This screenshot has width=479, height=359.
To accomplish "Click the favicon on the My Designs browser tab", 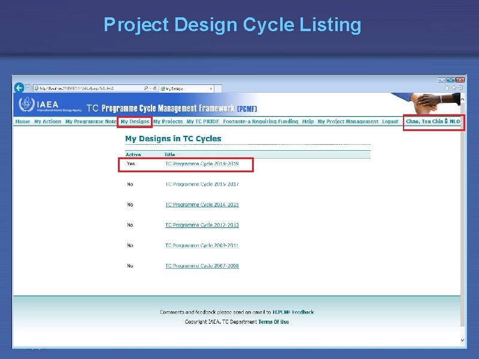I will point(162,87).
